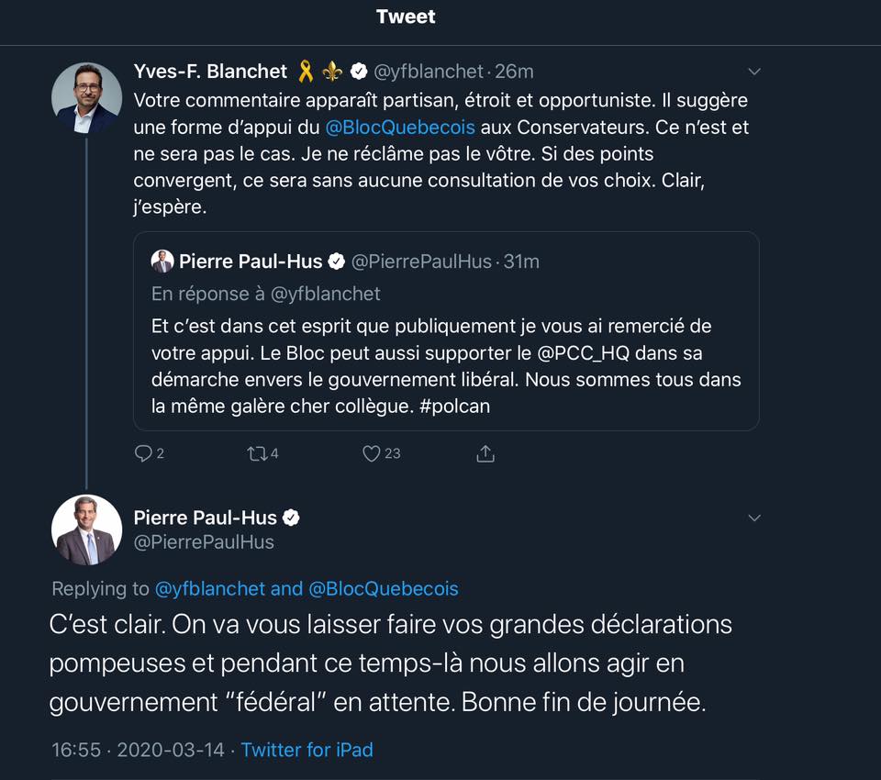
Task: Click the 16:55 · 2020-03-14 timestamp
Action: click(138, 750)
